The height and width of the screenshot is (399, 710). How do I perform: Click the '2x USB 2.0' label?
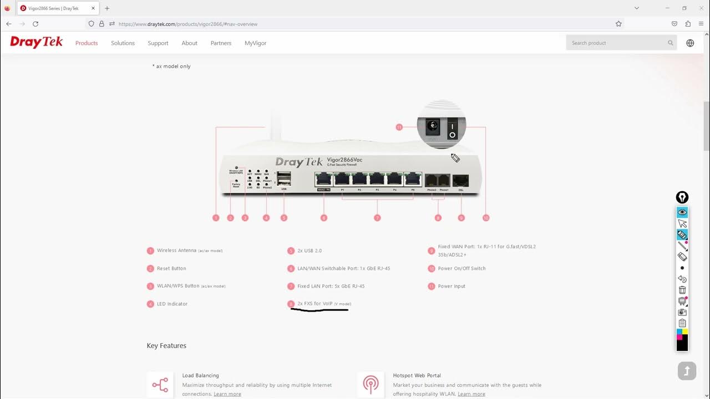(x=310, y=250)
